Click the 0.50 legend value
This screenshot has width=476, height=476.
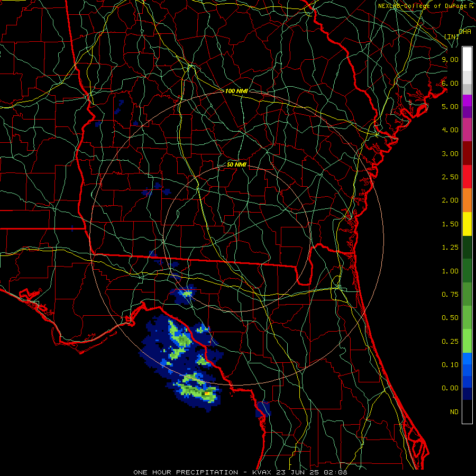pyautogui.click(x=450, y=318)
